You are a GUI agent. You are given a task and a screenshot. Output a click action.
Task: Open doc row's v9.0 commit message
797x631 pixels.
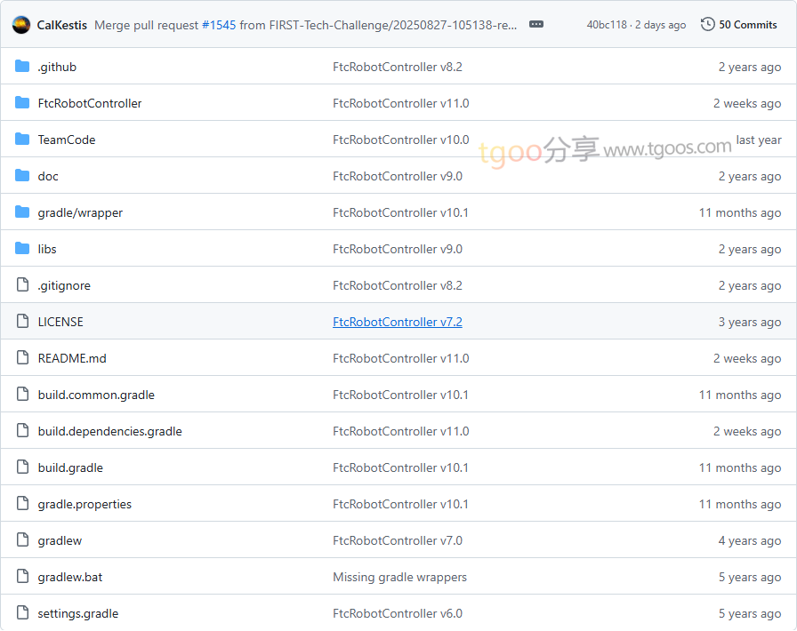tap(398, 176)
